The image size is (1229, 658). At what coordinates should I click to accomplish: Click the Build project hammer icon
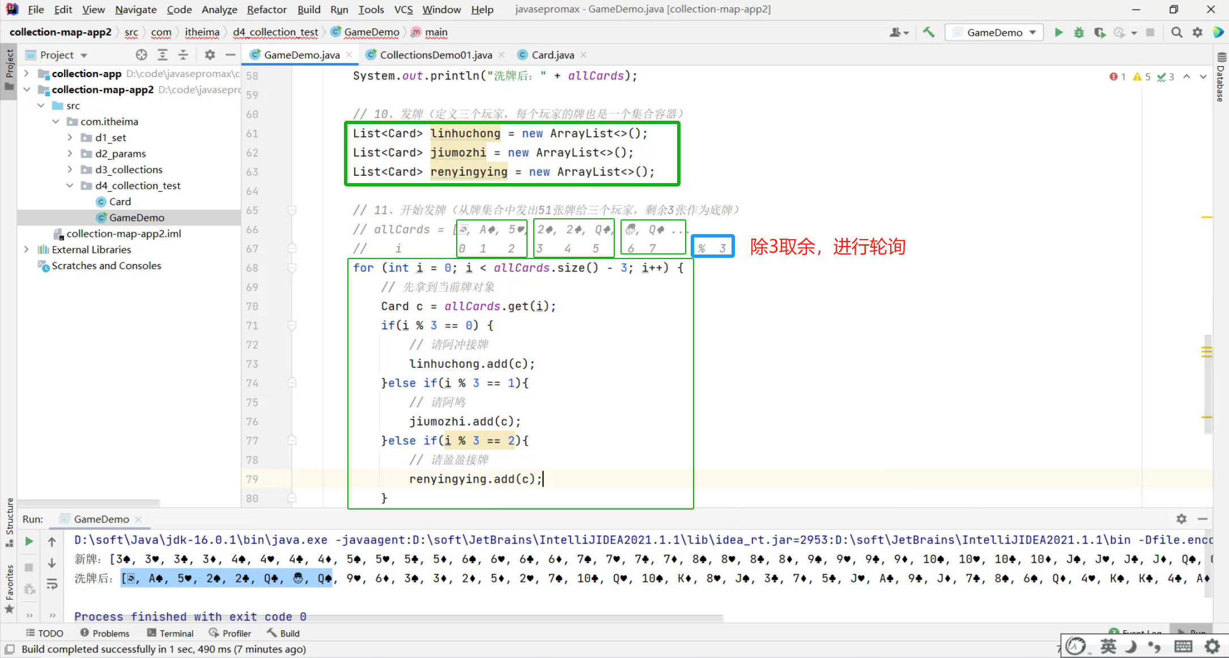coord(928,32)
